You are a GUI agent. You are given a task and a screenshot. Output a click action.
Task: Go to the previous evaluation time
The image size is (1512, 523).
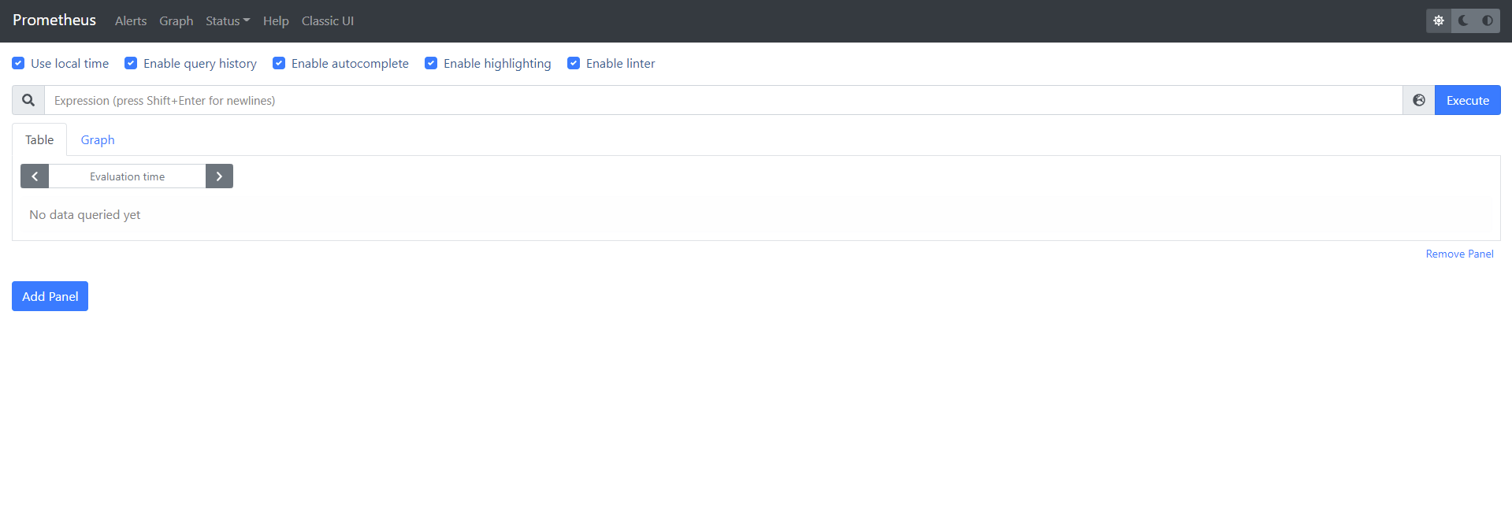(35, 176)
